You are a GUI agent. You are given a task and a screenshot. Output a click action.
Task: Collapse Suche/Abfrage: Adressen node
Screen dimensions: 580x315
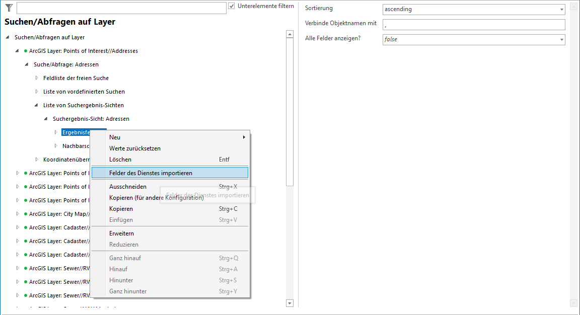click(27, 64)
